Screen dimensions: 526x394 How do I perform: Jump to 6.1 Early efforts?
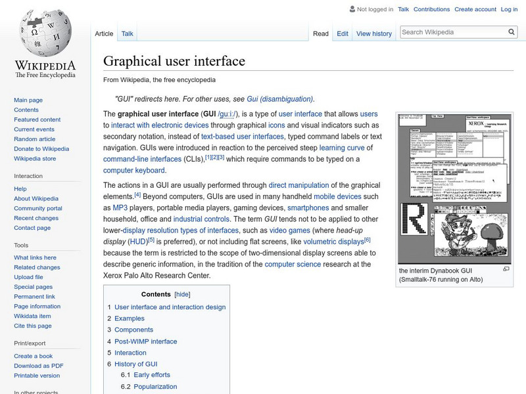[152, 375]
